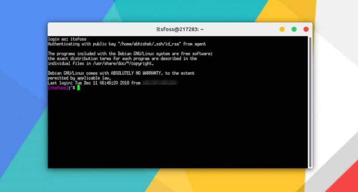Click the 'login as: itsfoss' line

coord(67,39)
